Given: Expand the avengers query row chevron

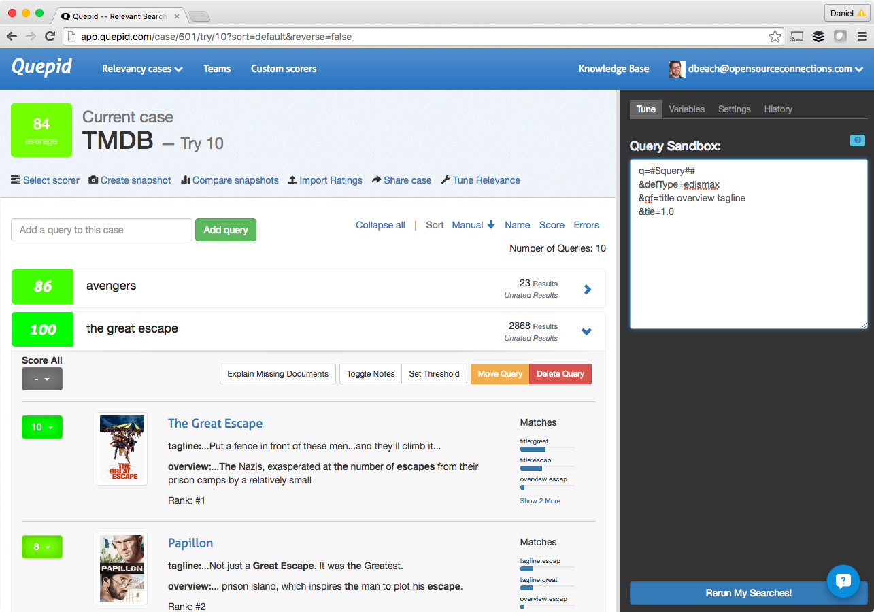Looking at the screenshot, I should click(588, 290).
